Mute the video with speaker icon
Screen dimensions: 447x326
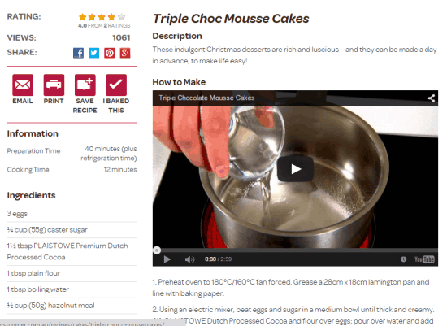189,259
